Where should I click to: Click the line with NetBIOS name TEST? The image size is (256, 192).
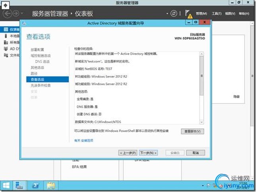pos(93,69)
